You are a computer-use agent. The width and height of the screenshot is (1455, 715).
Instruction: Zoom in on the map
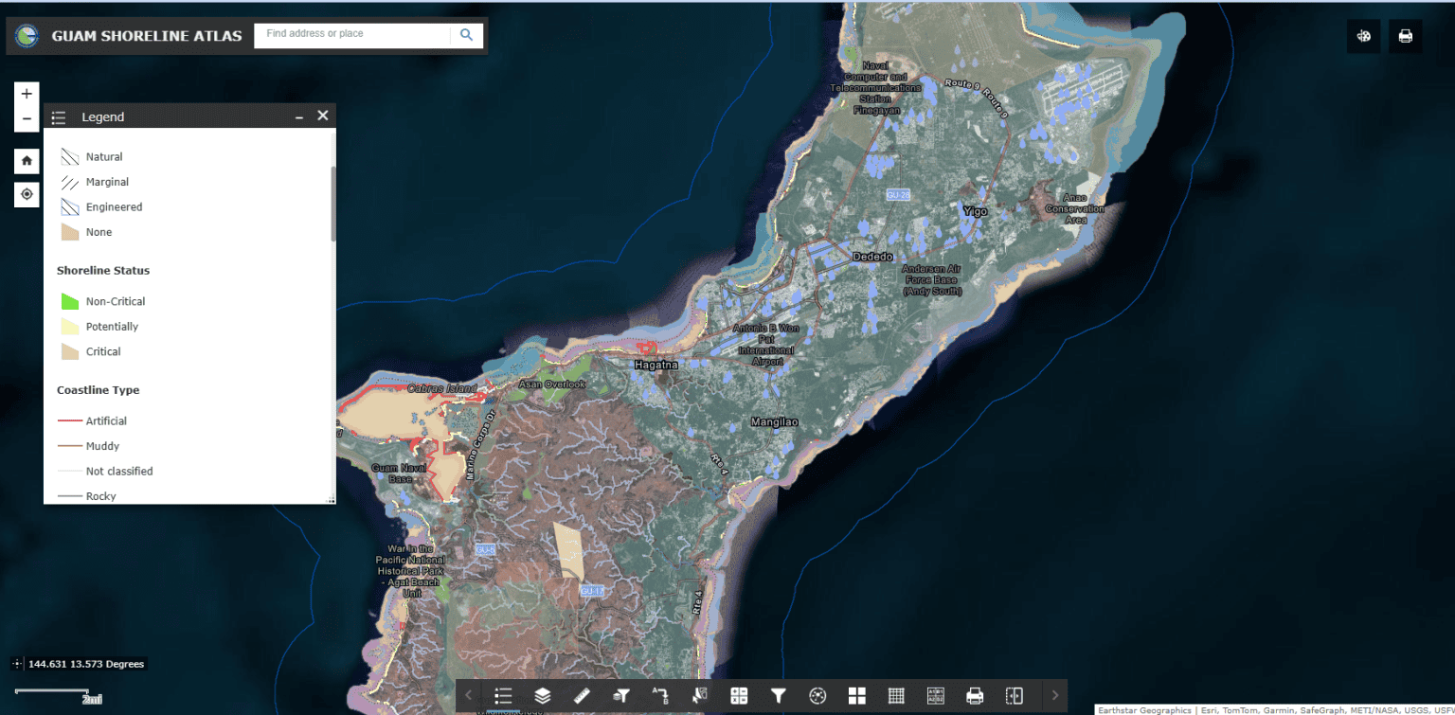[27, 94]
